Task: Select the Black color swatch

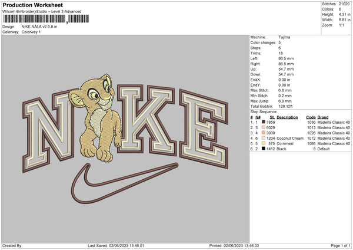Action: (264, 149)
